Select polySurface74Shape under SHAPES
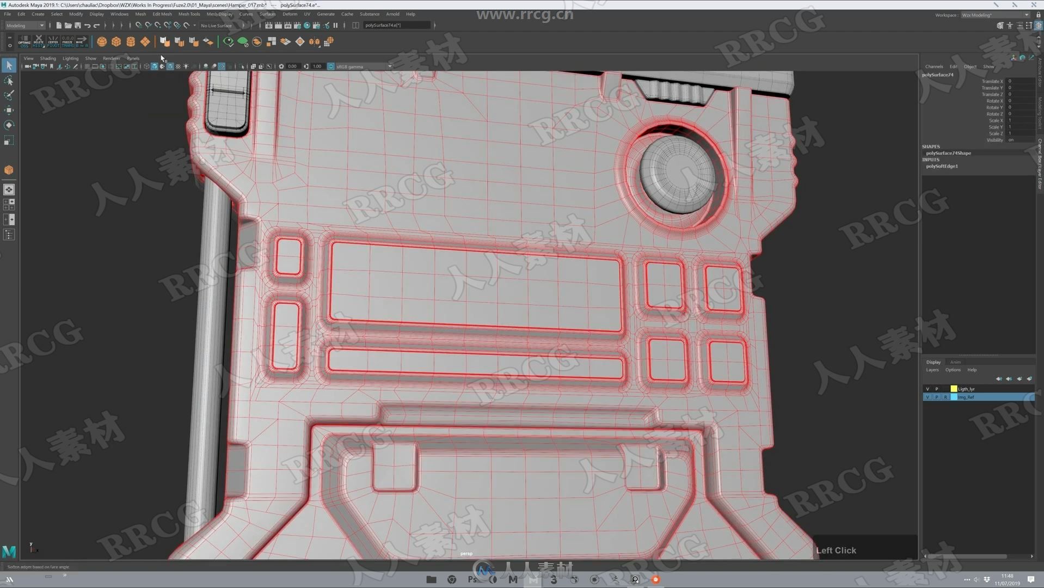 click(x=948, y=153)
